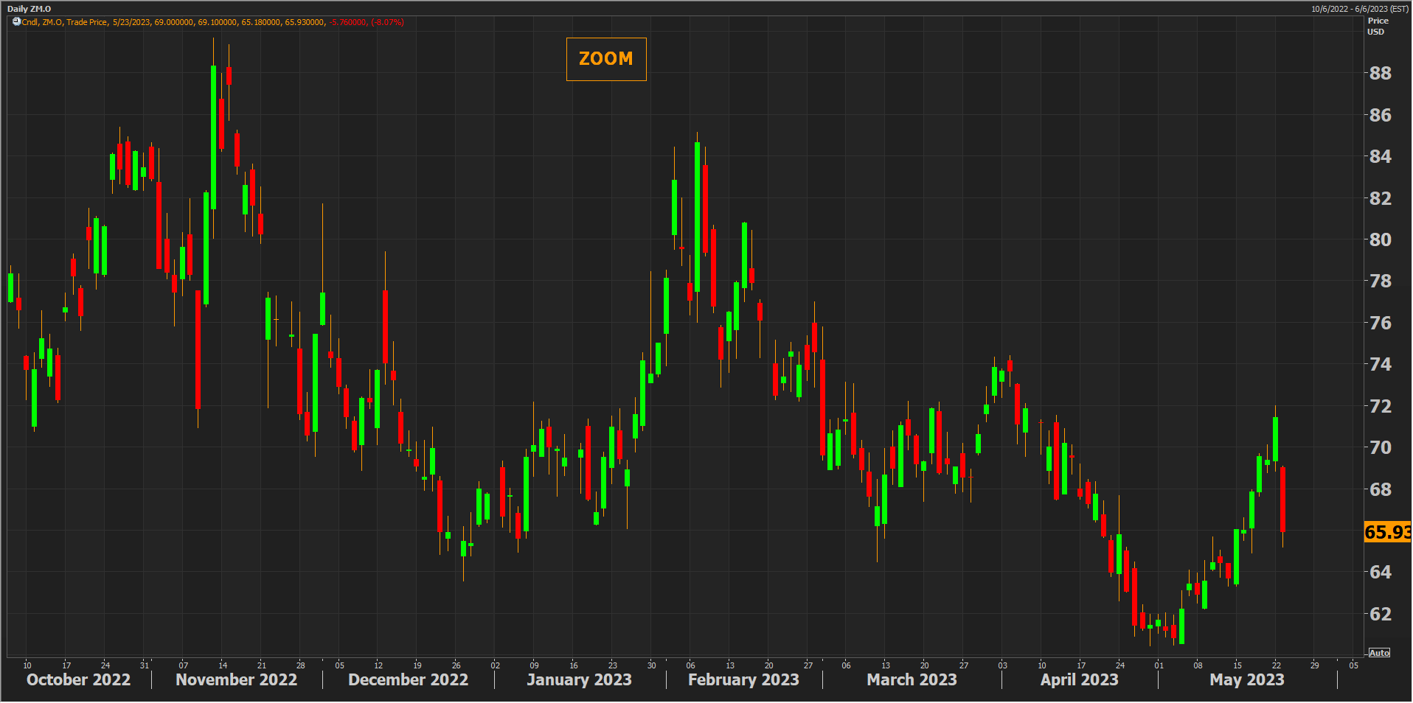Click November 2022 on the time axis
Screen dimensions: 1413x703
tap(236, 679)
